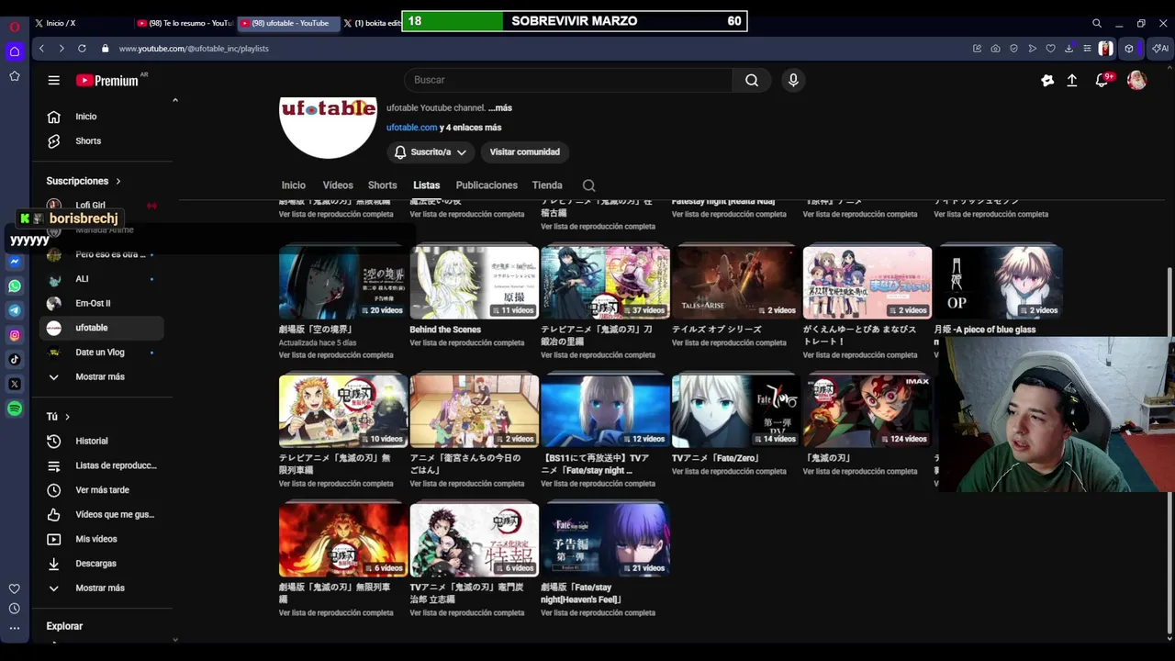The image size is (1175, 661).
Task: Switch to the Inicio channel tab
Action: click(x=294, y=185)
